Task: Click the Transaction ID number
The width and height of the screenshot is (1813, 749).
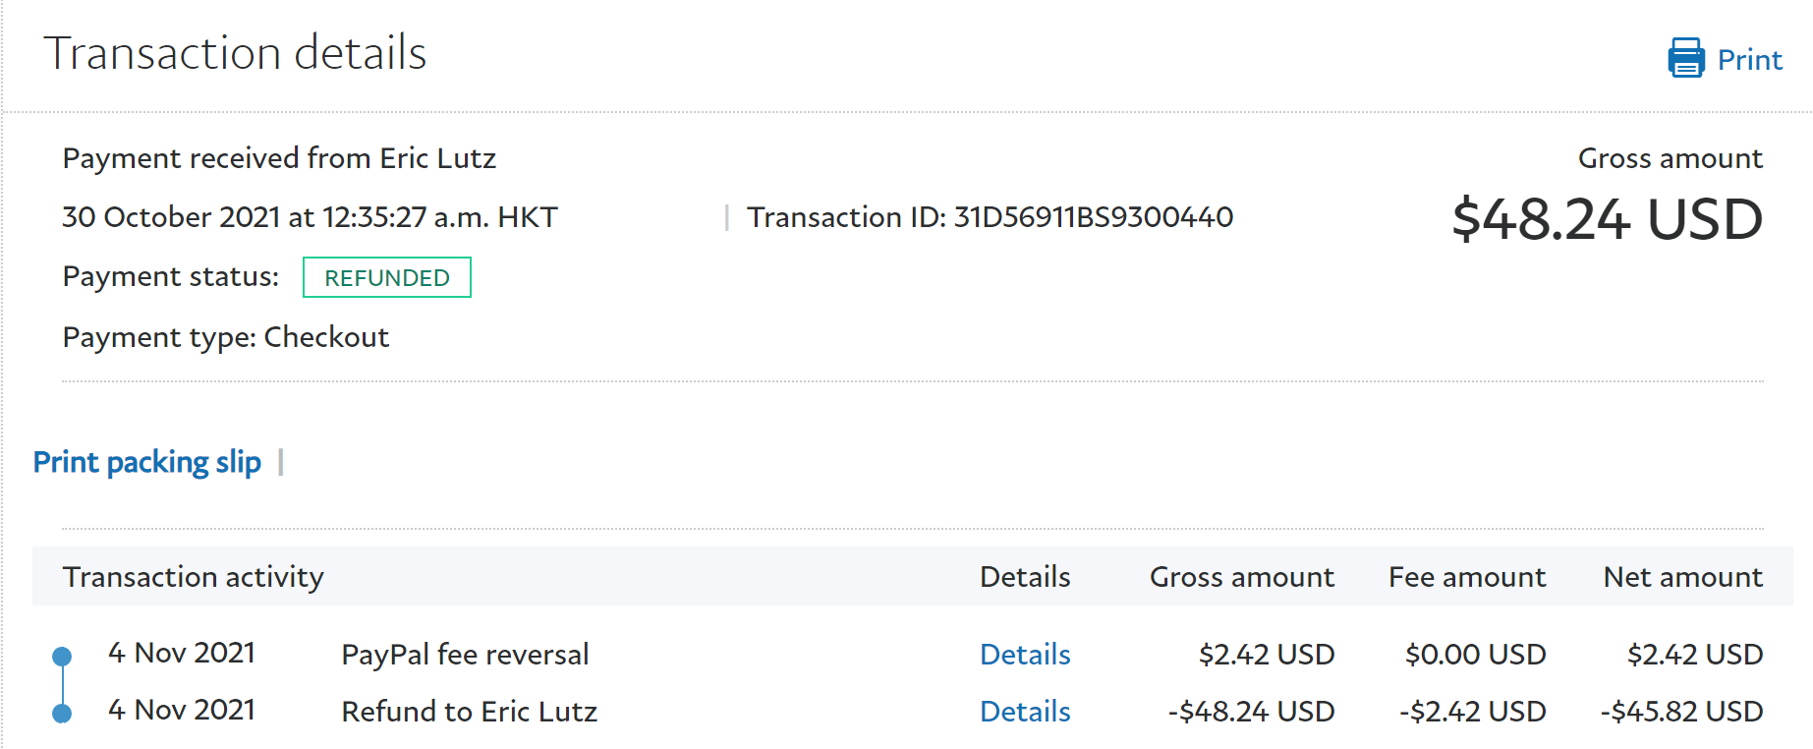Action: [x=1093, y=217]
